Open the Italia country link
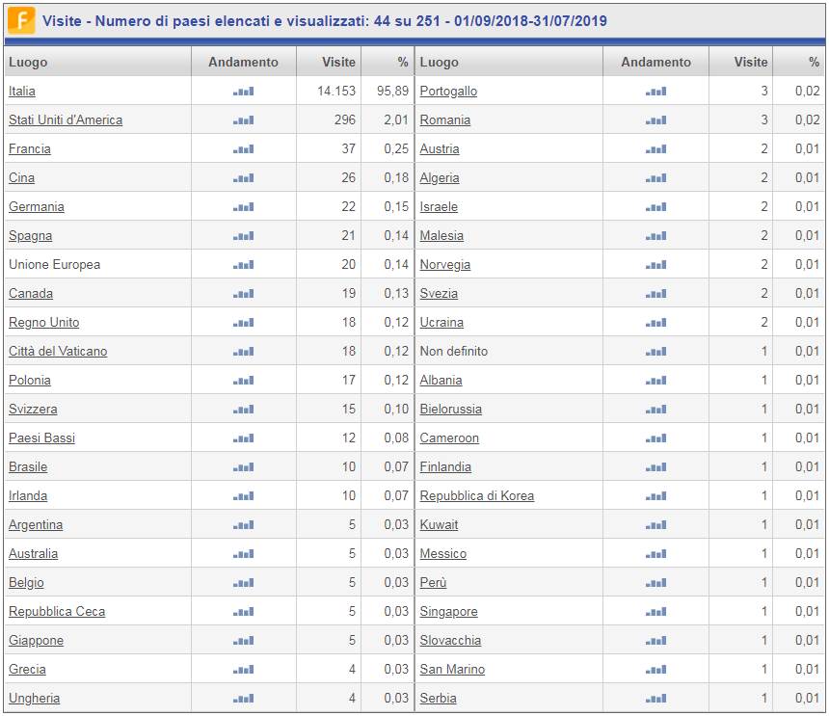This screenshot has height=716, width=829. (22, 91)
